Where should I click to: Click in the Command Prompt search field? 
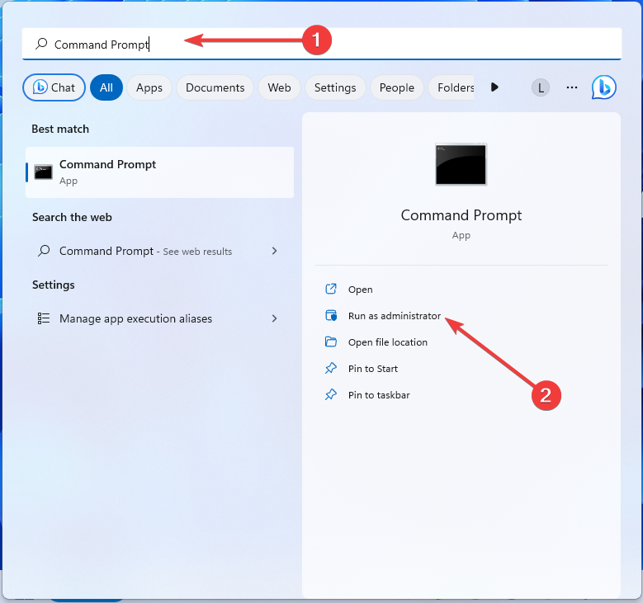(322, 44)
